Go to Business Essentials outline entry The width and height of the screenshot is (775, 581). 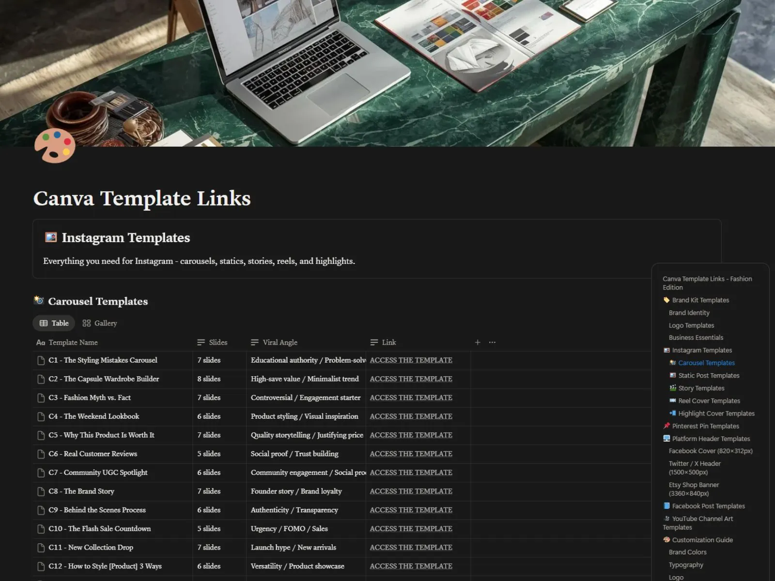696,337
